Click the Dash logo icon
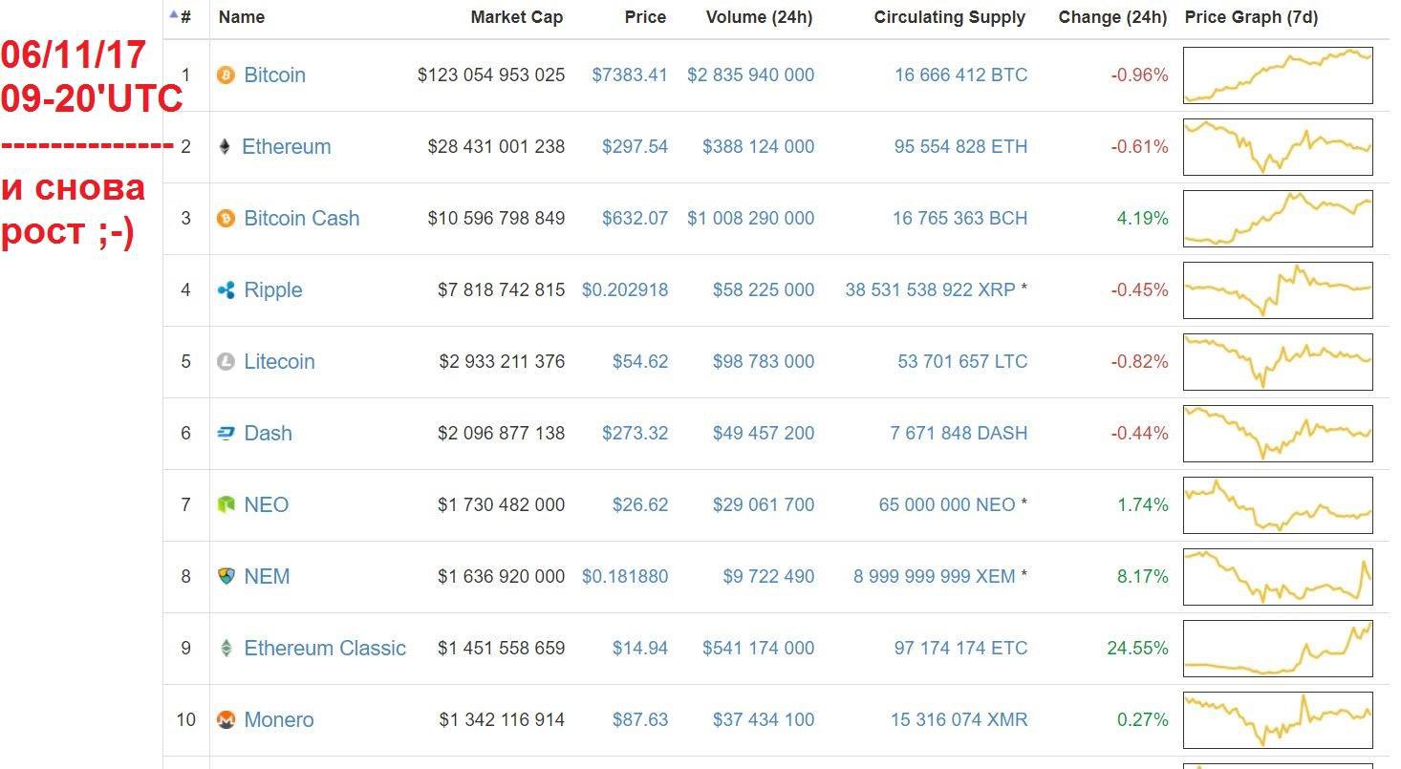Viewport: 1401px width, 769px height. (226, 433)
